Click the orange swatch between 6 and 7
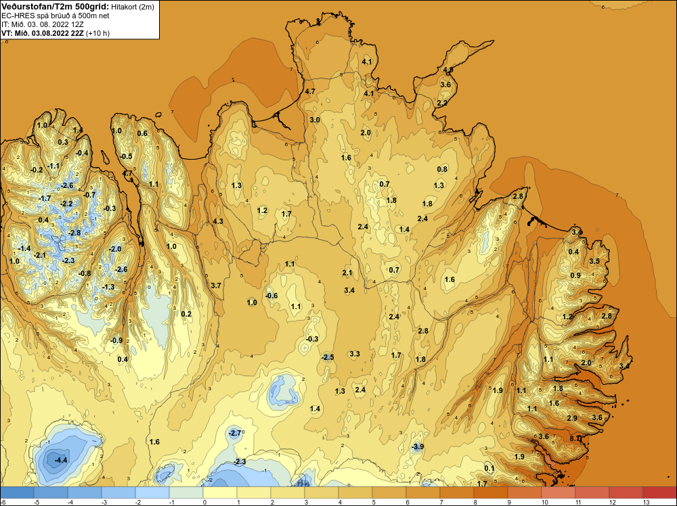 tap(423, 492)
